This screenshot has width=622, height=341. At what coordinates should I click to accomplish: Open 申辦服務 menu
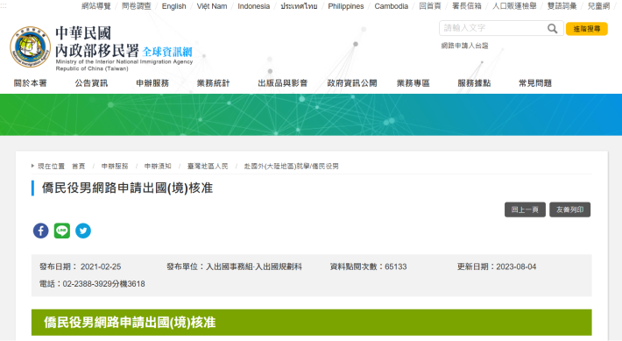point(152,83)
